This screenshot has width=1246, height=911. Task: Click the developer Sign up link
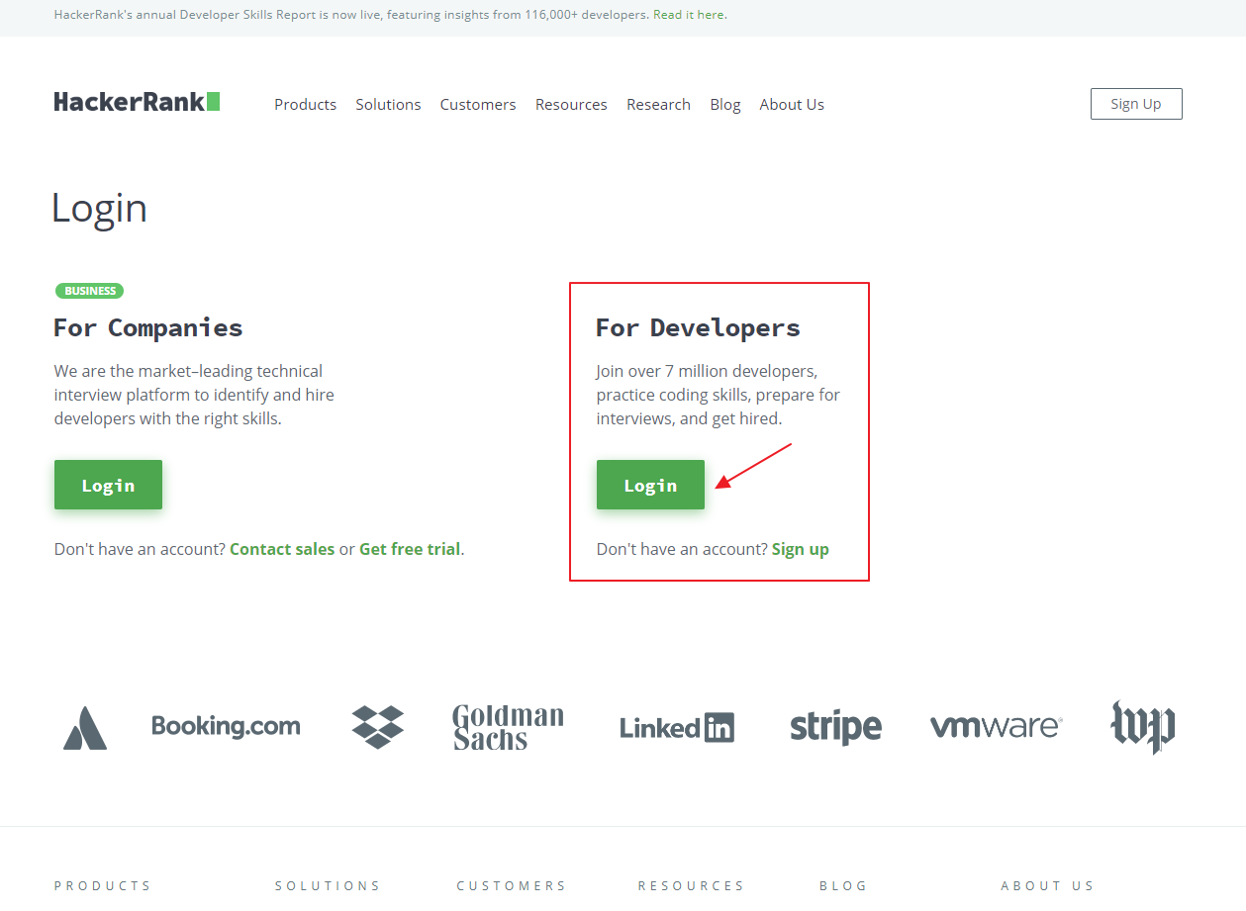point(801,549)
